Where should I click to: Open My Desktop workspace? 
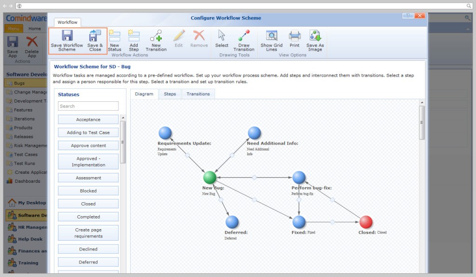tap(26, 203)
